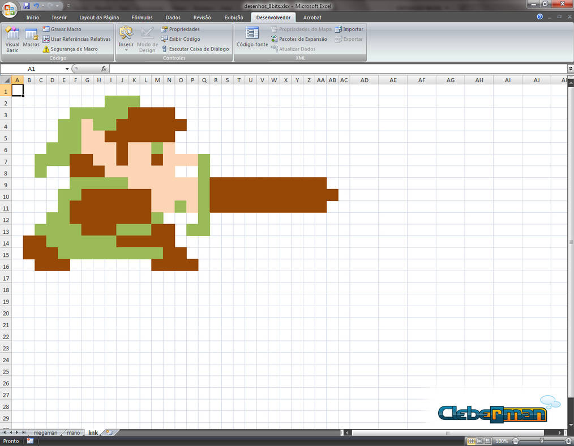This screenshot has height=446, width=574.
Task: Open Segurança de Macro settings
Action: point(70,49)
